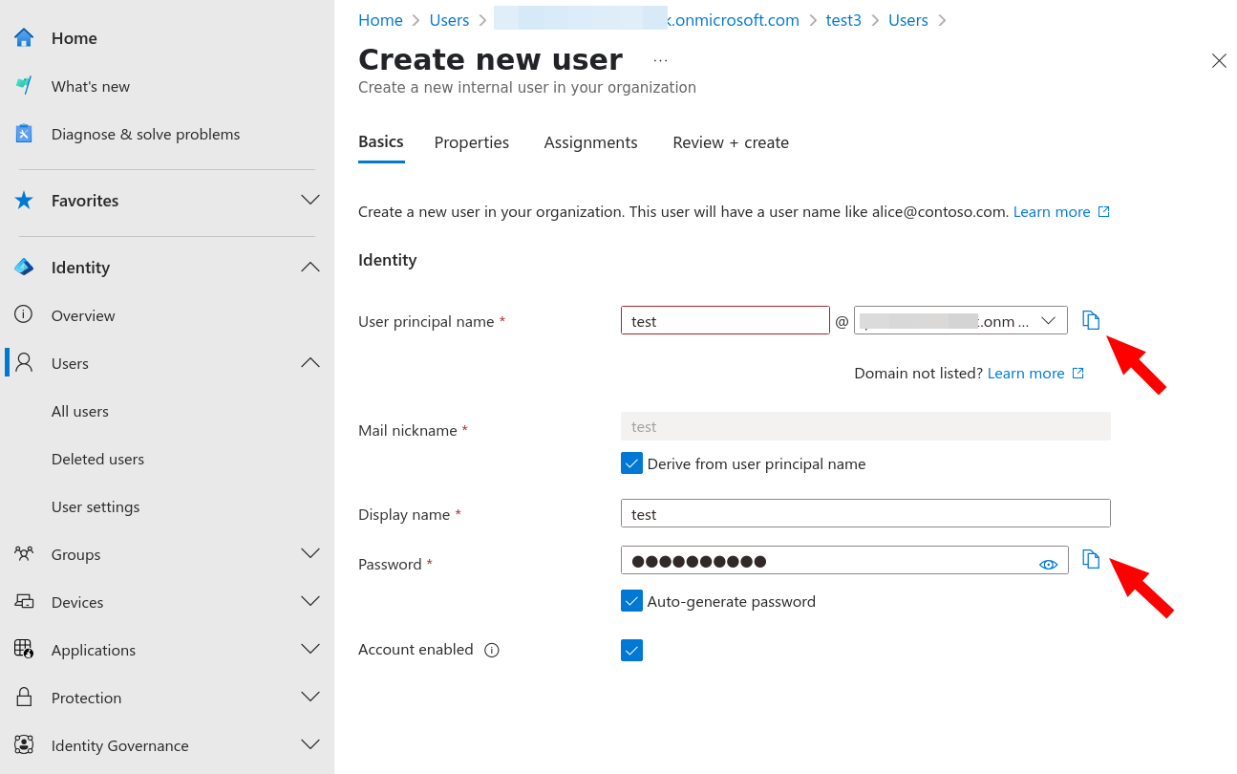Select the Basics tab
The height and width of the screenshot is (774, 1237).
point(381,142)
